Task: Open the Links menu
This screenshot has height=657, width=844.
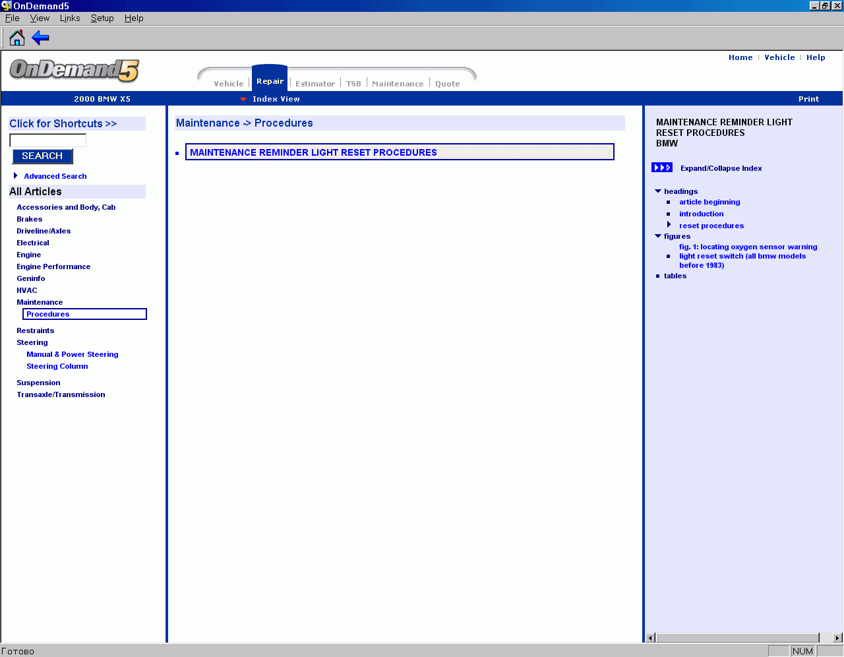Action: [70, 18]
